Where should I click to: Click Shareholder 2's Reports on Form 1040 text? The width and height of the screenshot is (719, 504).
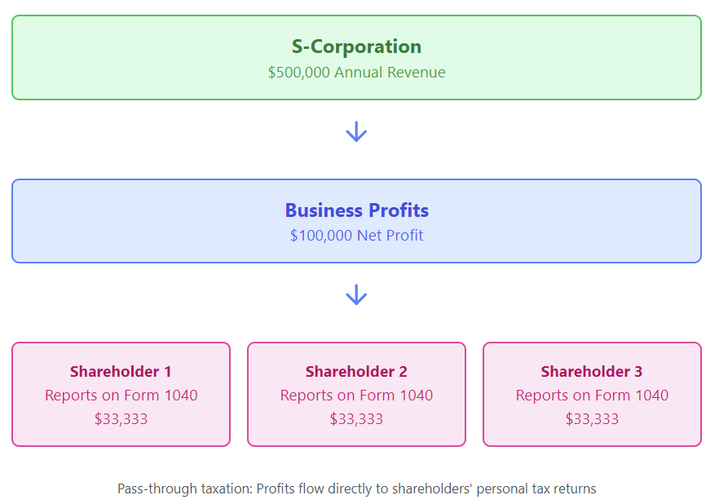click(x=356, y=396)
